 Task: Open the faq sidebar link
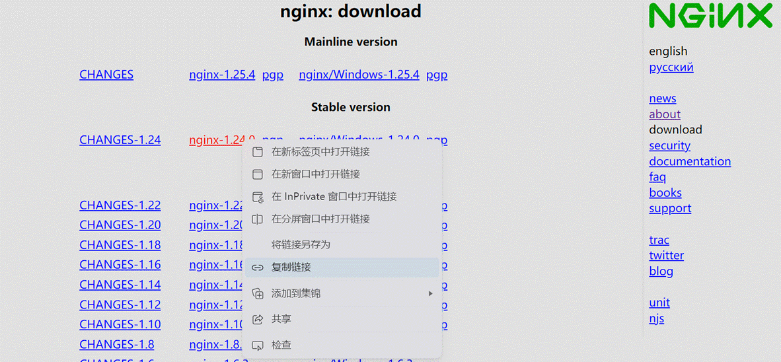click(657, 177)
